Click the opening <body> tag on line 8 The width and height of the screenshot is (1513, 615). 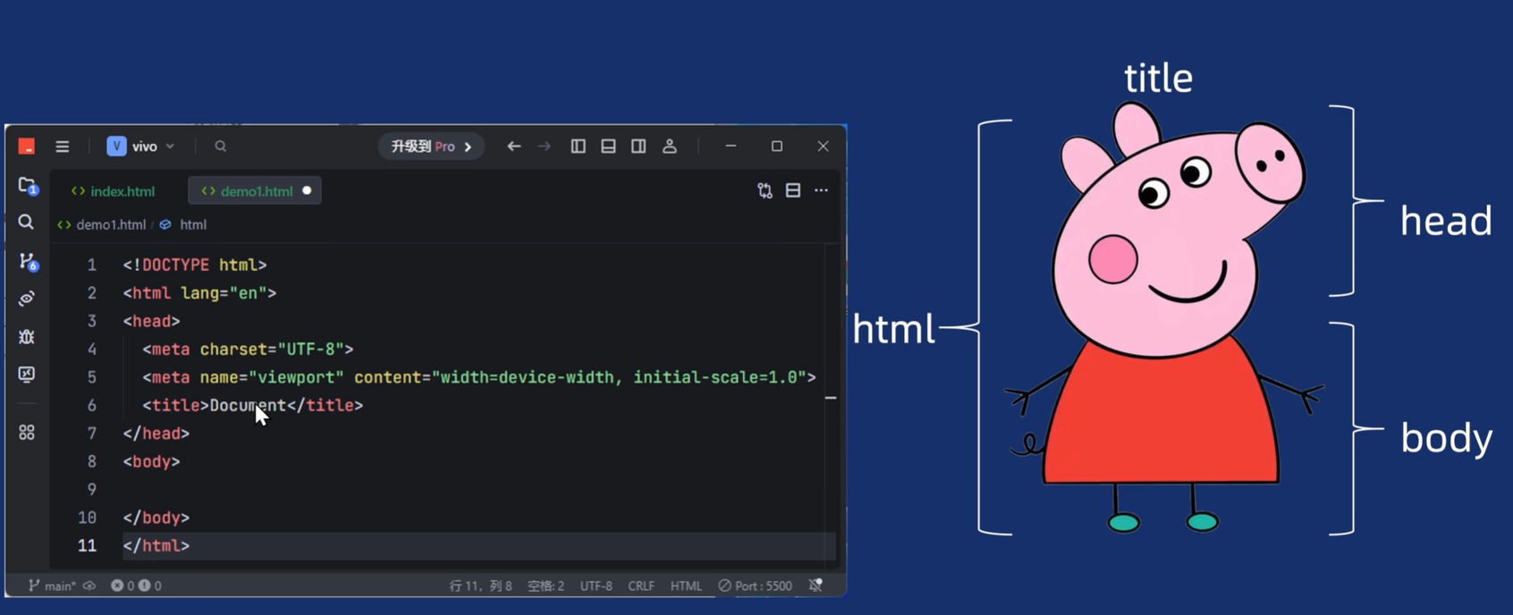tap(151, 462)
